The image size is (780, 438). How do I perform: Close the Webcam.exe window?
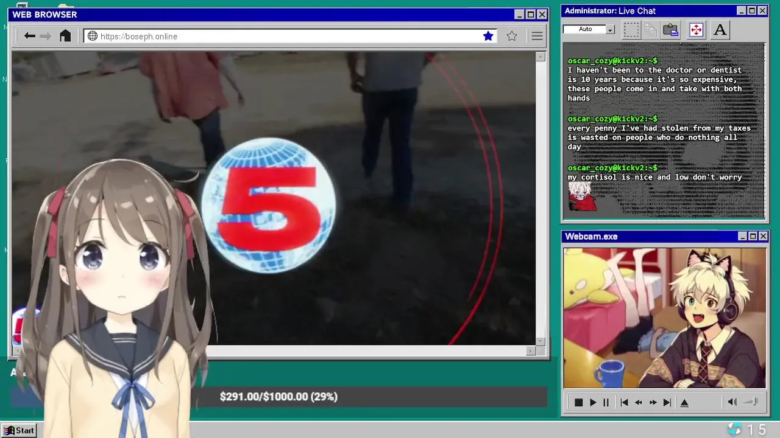763,236
